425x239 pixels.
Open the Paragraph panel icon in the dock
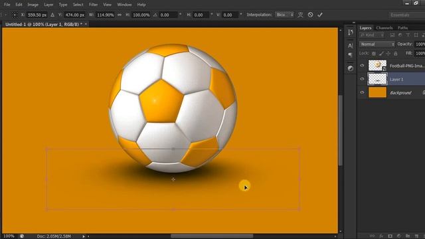(x=351, y=55)
